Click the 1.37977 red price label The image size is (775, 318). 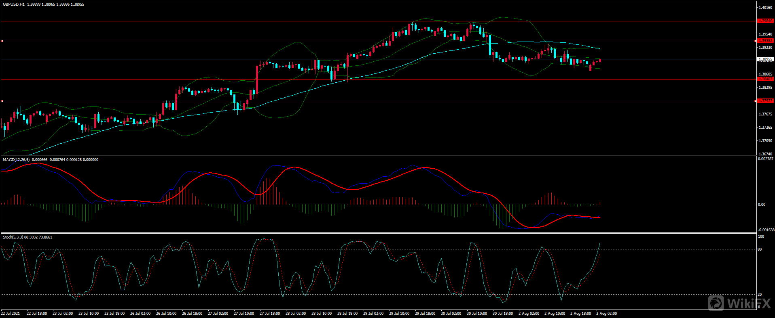click(x=765, y=101)
